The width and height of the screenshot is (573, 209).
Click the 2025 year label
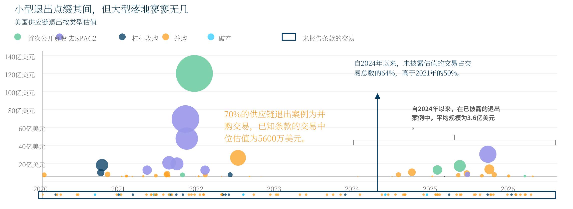point(430,189)
